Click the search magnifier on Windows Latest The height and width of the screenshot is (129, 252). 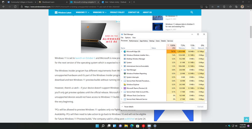tap(192, 12)
